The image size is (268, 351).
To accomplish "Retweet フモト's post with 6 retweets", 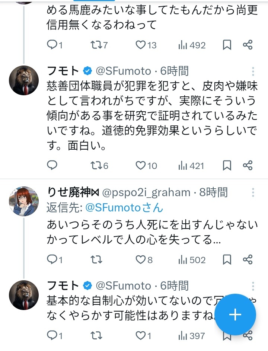I will [x=96, y=165].
